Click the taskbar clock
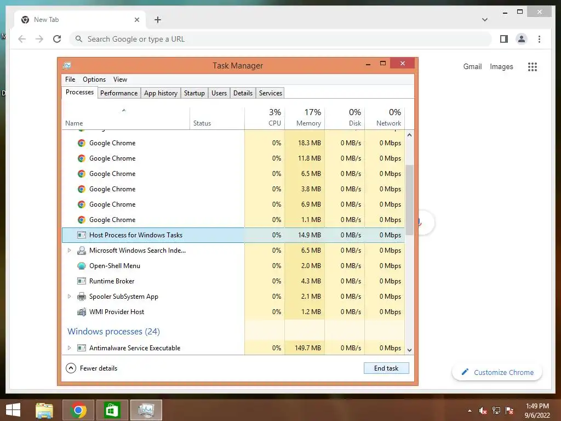Screen dimensions: 561x421 (537, 411)
